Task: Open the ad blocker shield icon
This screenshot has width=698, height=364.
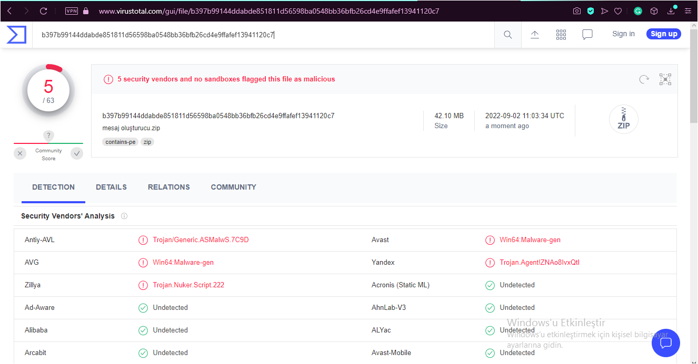Action: point(591,11)
